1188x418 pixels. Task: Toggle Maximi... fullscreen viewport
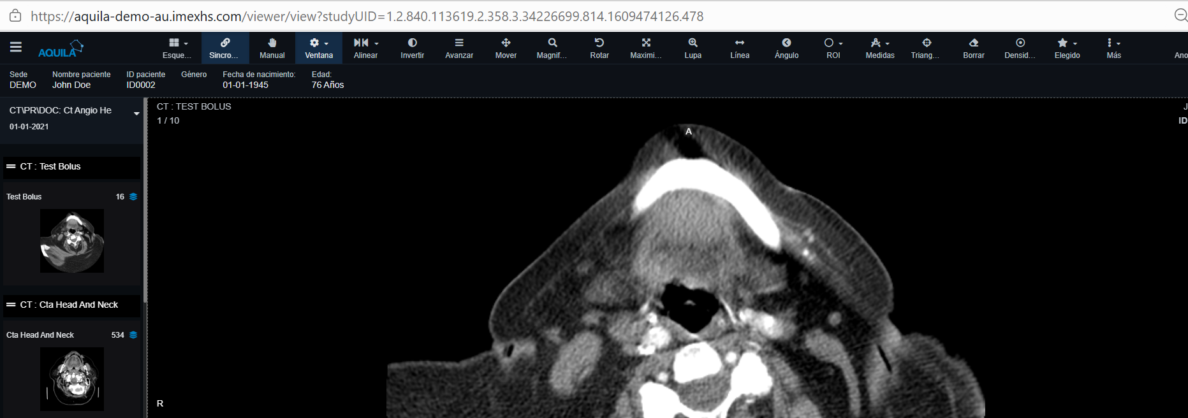point(645,48)
